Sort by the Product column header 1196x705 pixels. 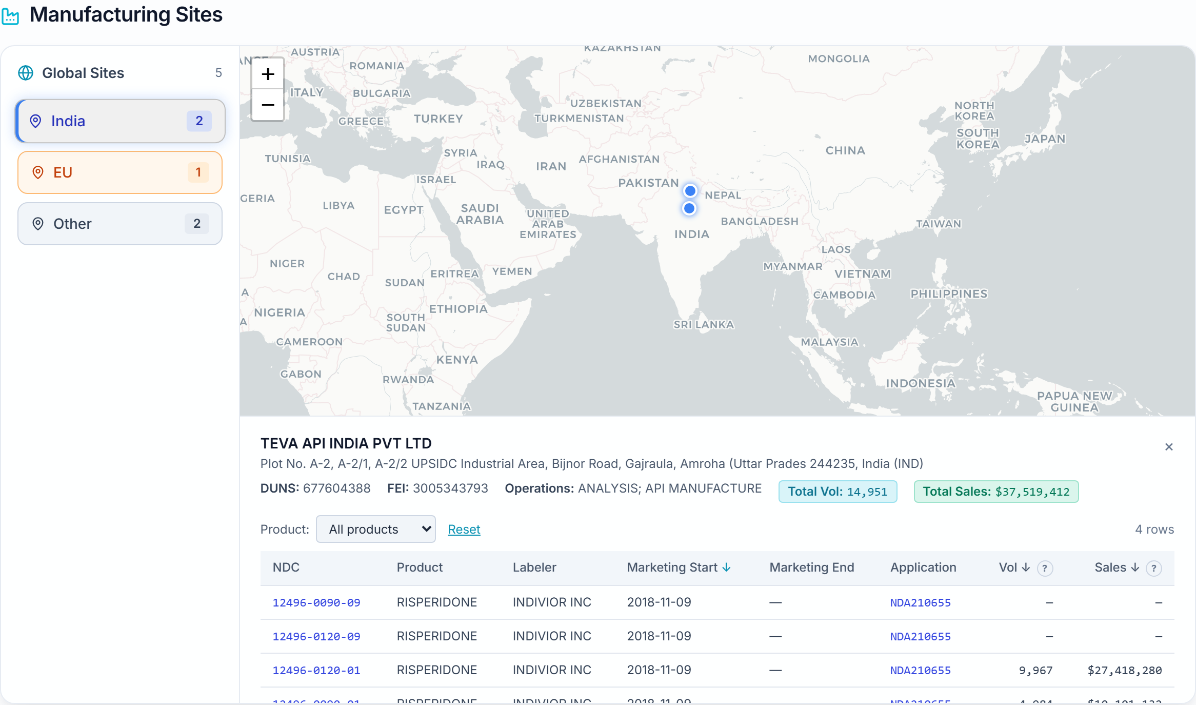[420, 567]
